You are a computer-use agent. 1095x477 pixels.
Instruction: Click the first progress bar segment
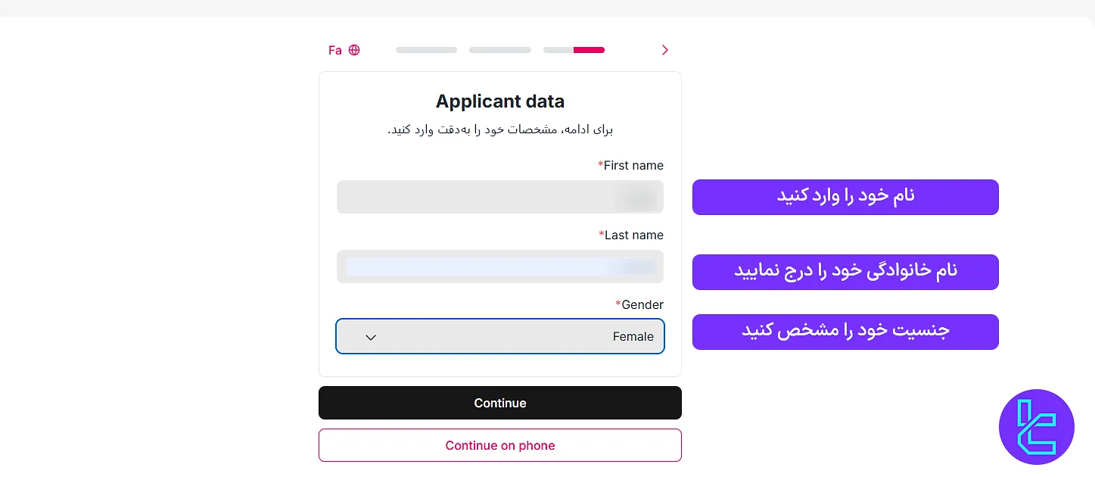(426, 50)
